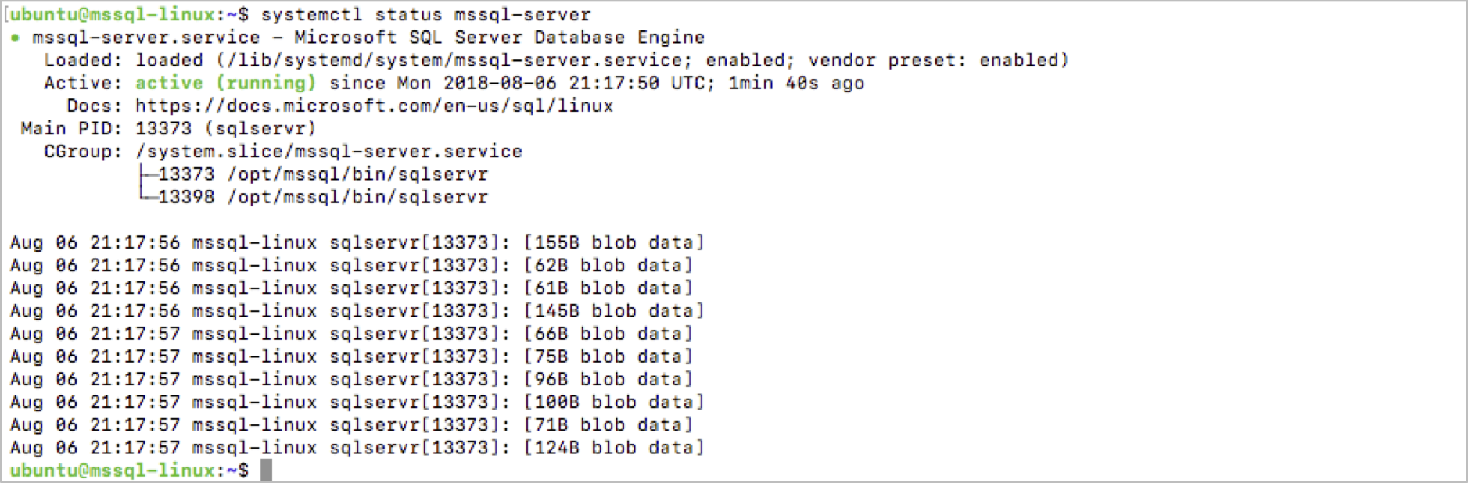Click the "vendor preset: enabled" text
Viewport: 1468px width, 483px height.
[937, 60]
